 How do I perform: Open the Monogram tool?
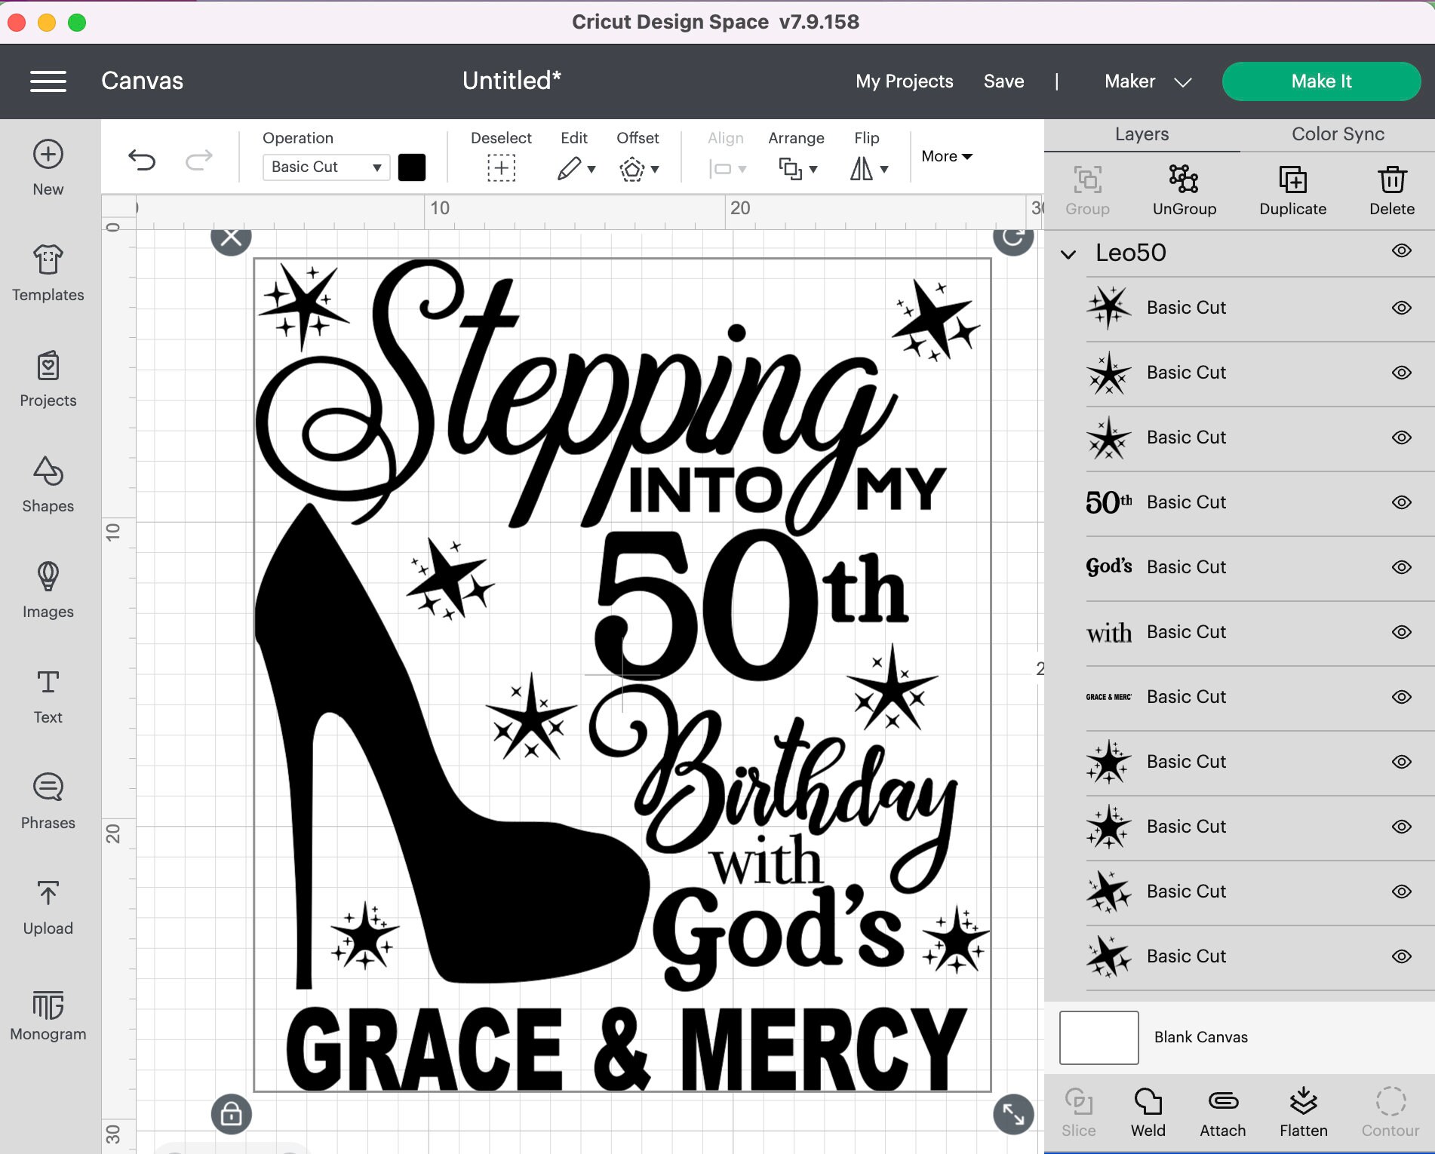pyautogui.click(x=48, y=1014)
